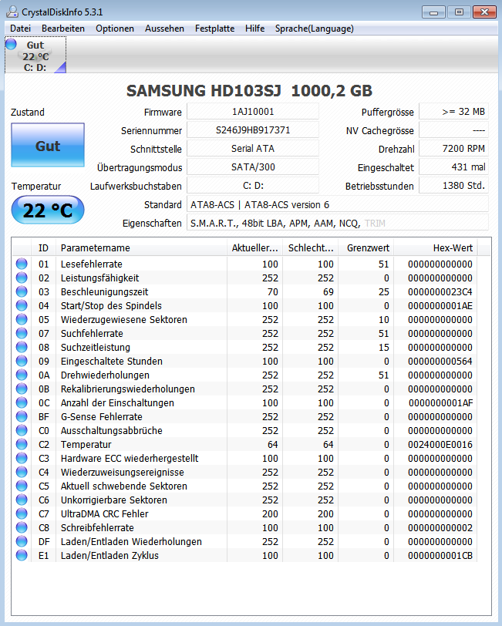Click the ID column header
The height and width of the screenshot is (626, 502).
coord(43,248)
